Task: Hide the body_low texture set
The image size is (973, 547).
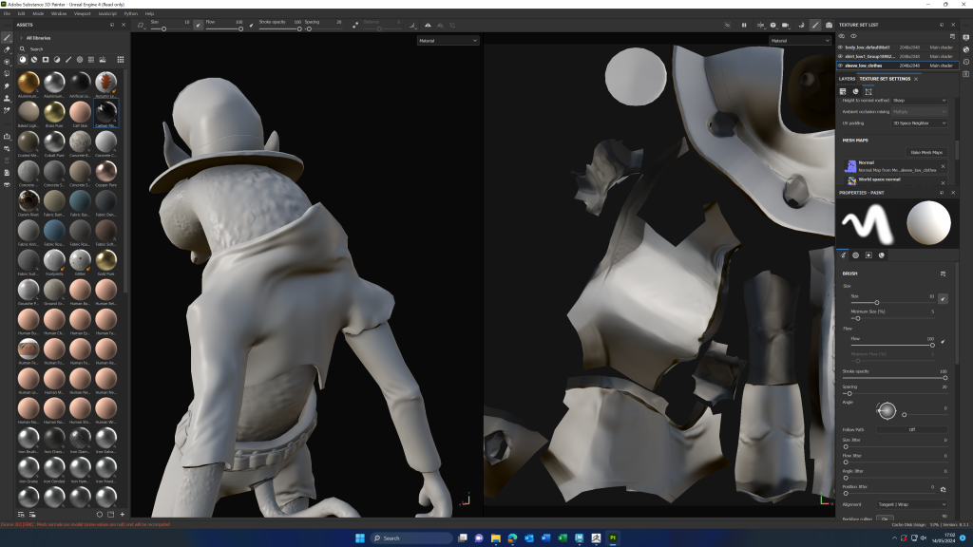Action: coord(840,47)
